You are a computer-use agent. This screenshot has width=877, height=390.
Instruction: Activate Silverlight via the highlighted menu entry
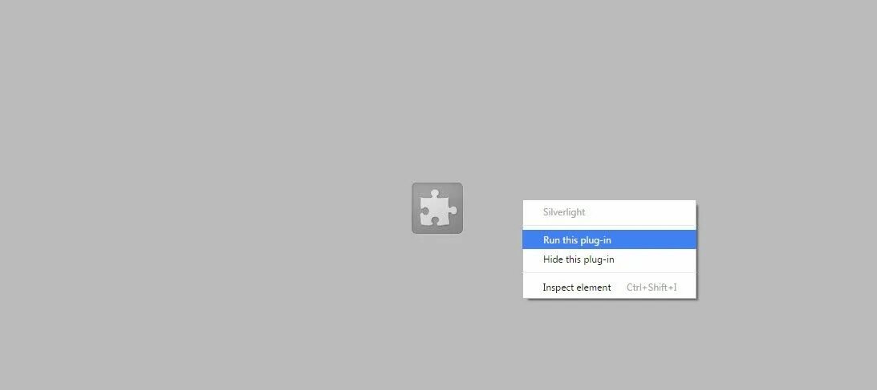pos(609,240)
